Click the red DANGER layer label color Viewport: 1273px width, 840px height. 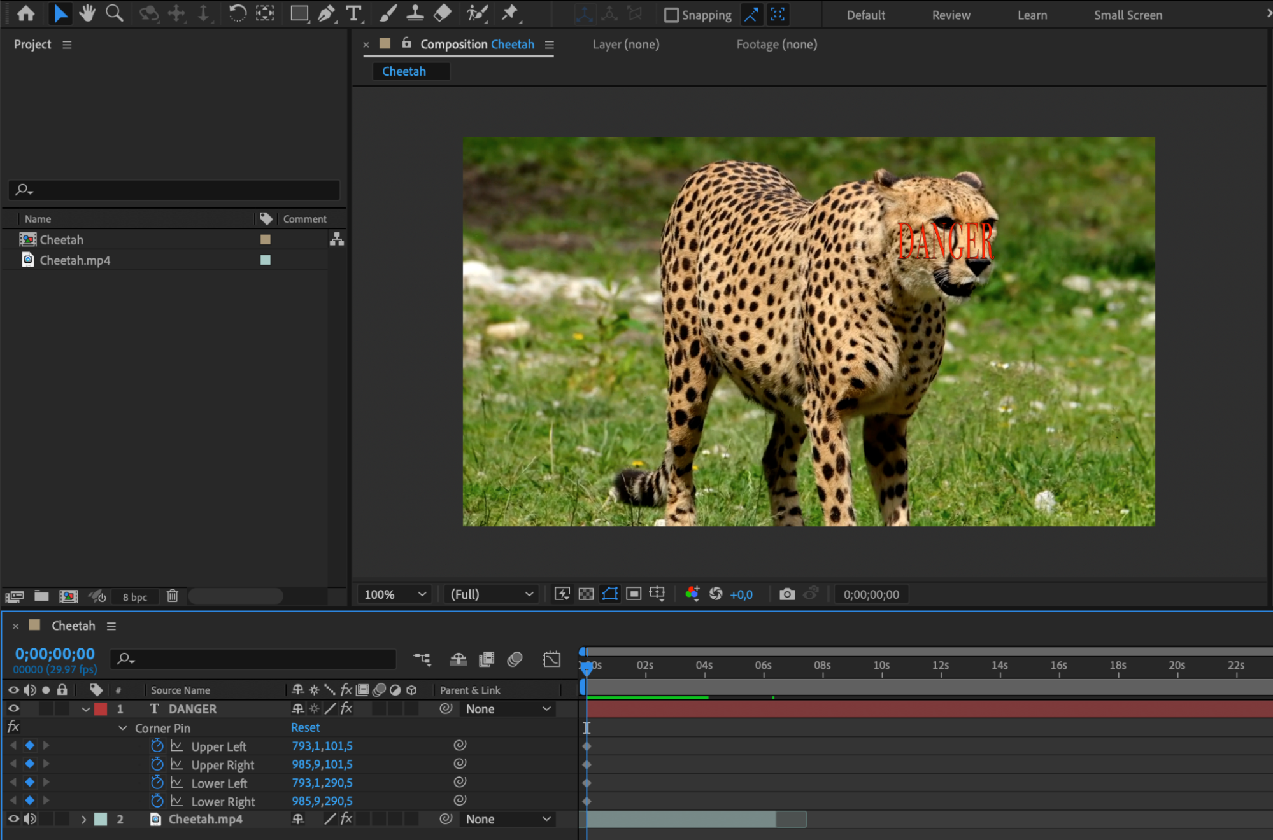pyautogui.click(x=101, y=709)
